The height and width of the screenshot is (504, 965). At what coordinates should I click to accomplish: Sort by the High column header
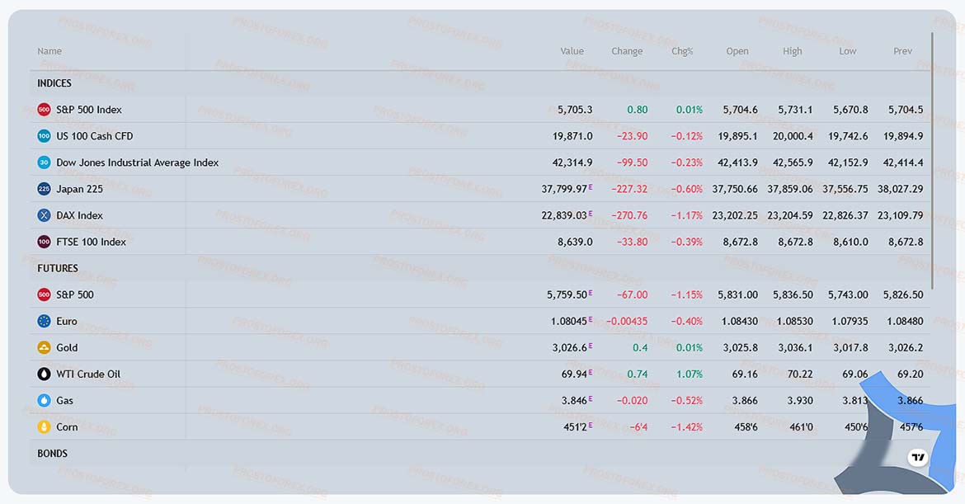tap(792, 51)
